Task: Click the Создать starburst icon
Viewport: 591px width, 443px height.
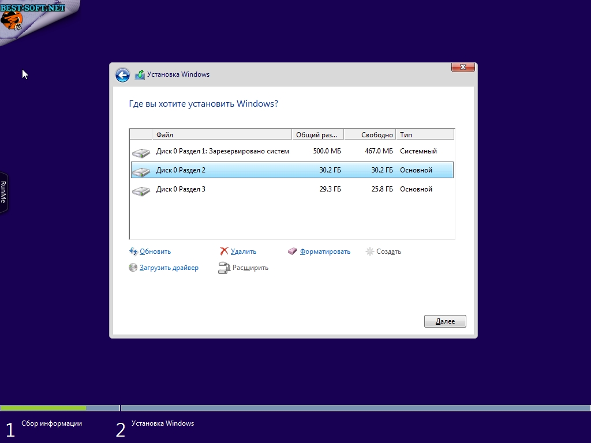Action: tap(370, 251)
